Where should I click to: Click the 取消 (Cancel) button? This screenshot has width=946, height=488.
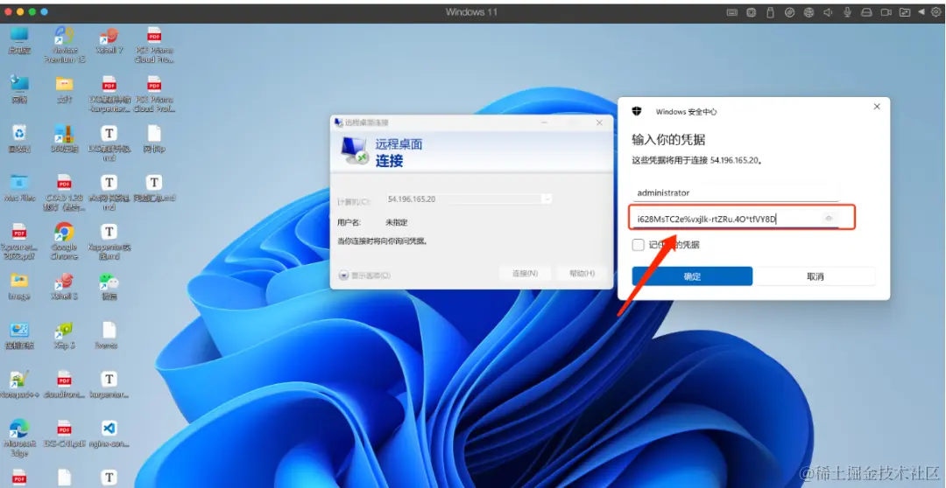[x=815, y=276]
